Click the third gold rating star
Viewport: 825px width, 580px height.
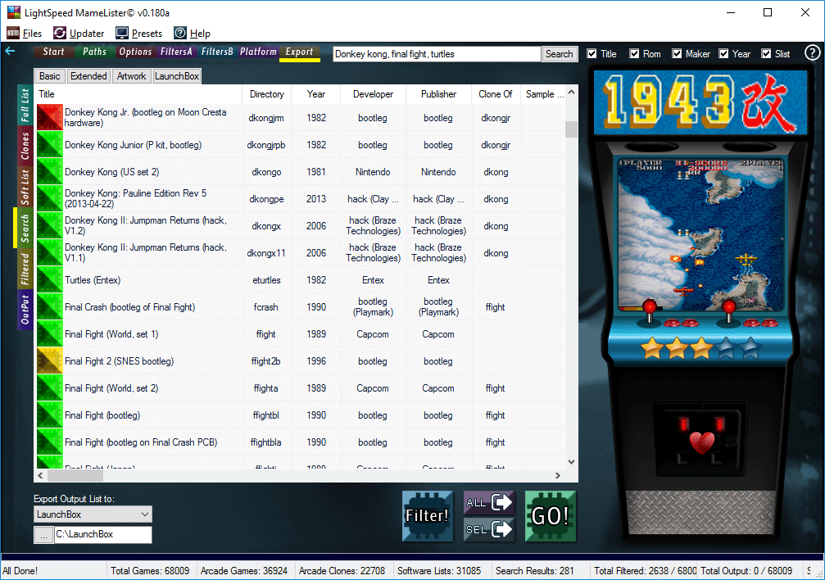pyautogui.click(x=700, y=348)
